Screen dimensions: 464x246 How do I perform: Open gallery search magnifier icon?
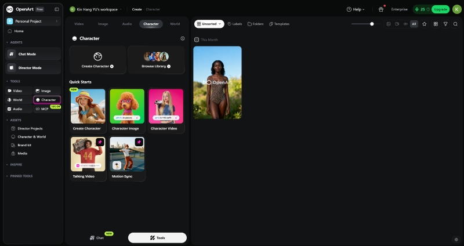coord(455,24)
